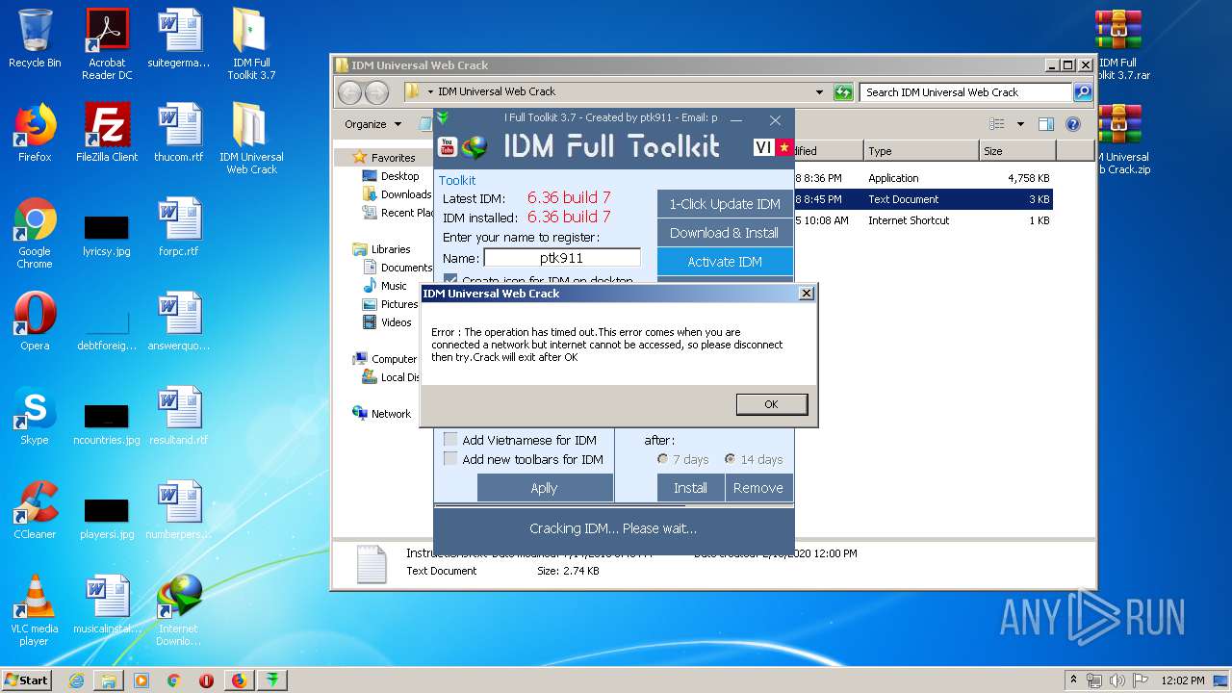Click the Remove button in toolkit

758,488
